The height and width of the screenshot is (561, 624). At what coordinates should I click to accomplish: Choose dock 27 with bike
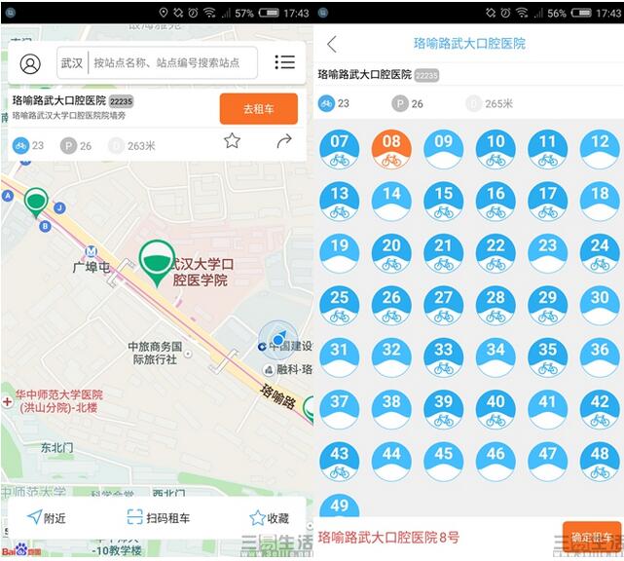coord(444,306)
